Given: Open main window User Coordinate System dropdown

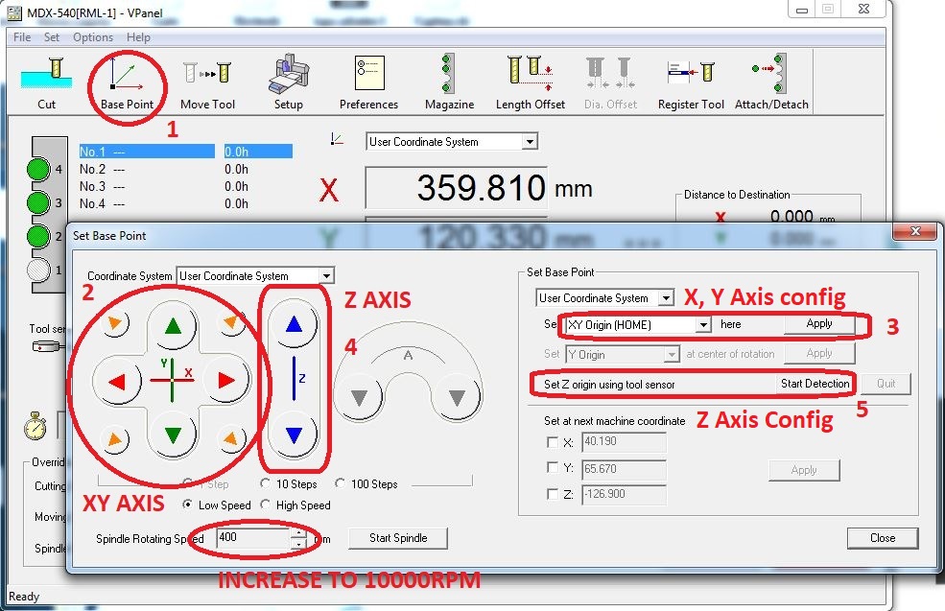Looking at the screenshot, I should pyautogui.click(x=530, y=142).
